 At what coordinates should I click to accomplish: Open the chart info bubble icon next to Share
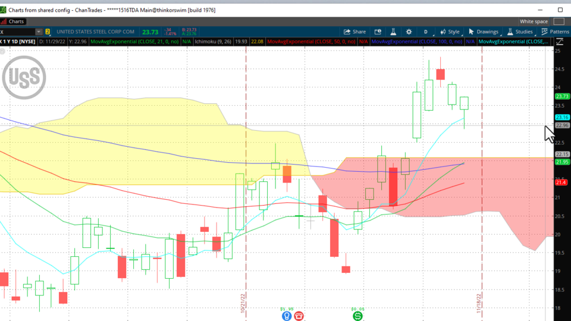click(378, 32)
